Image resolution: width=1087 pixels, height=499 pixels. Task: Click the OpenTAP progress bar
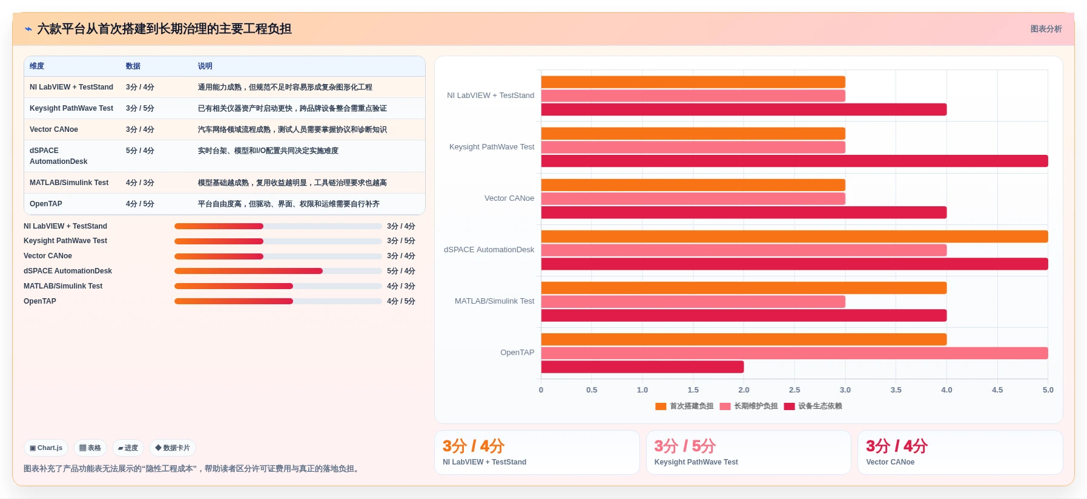click(278, 301)
